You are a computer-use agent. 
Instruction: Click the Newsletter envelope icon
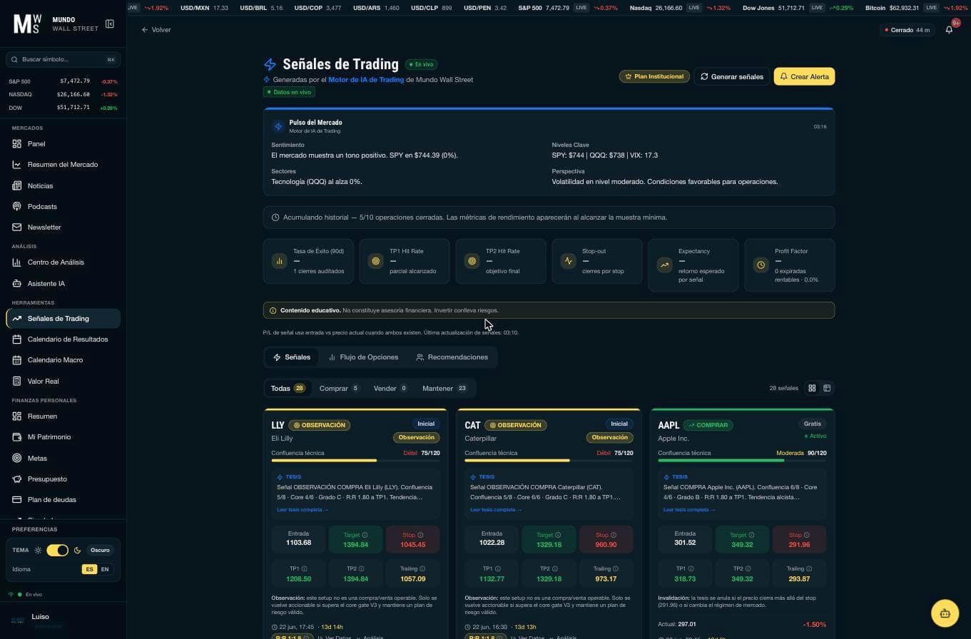click(17, 227)
